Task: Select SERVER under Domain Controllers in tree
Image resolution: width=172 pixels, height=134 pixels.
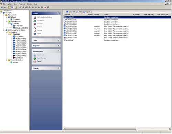Action: coord(15,62)
